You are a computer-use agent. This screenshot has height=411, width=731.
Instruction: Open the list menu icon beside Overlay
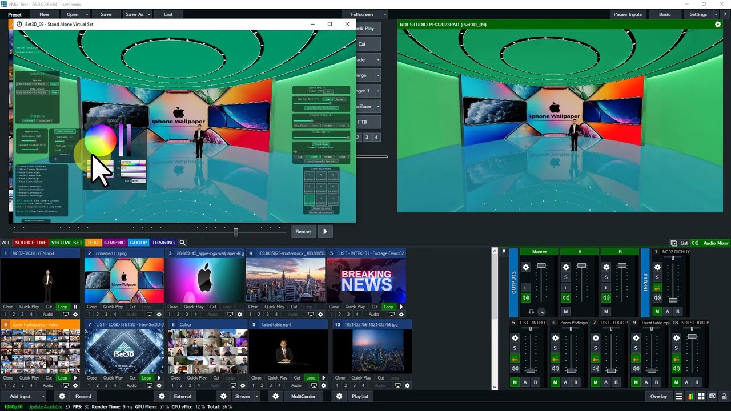click(x=679, y=396)
